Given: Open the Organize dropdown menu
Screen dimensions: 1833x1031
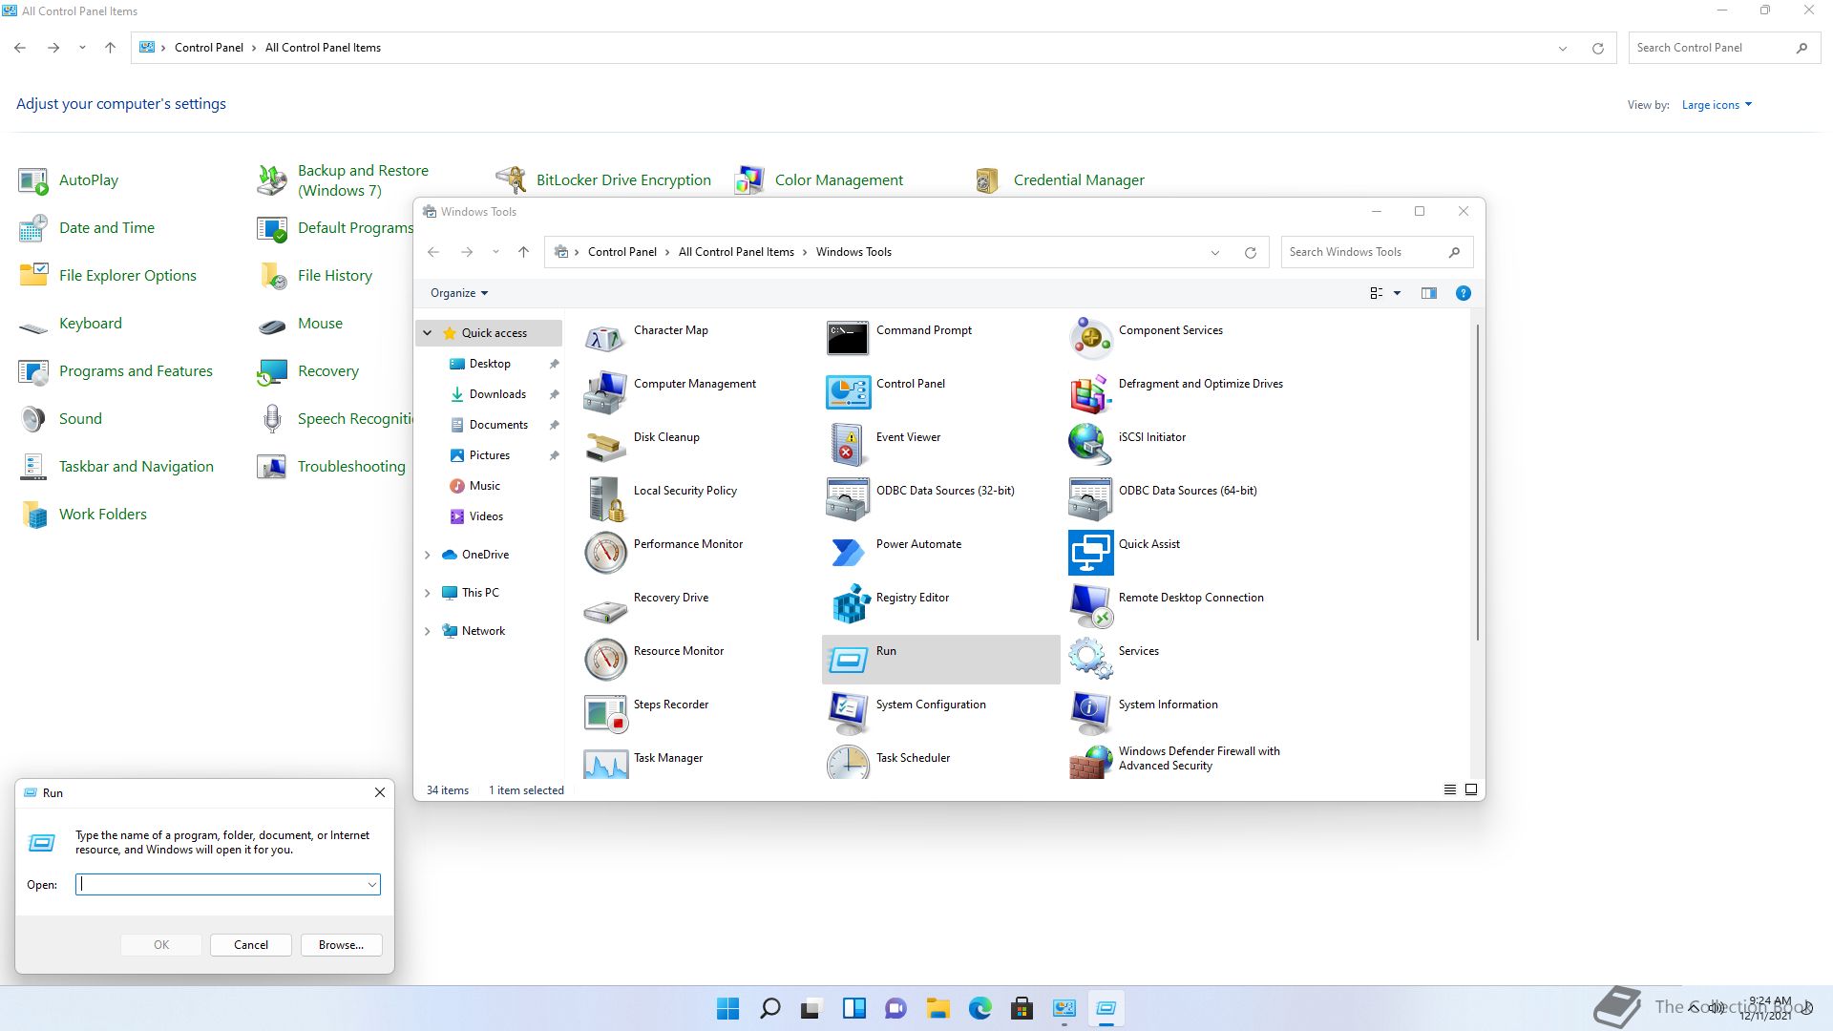Looking at the screenshot, I should coord(459,293).
